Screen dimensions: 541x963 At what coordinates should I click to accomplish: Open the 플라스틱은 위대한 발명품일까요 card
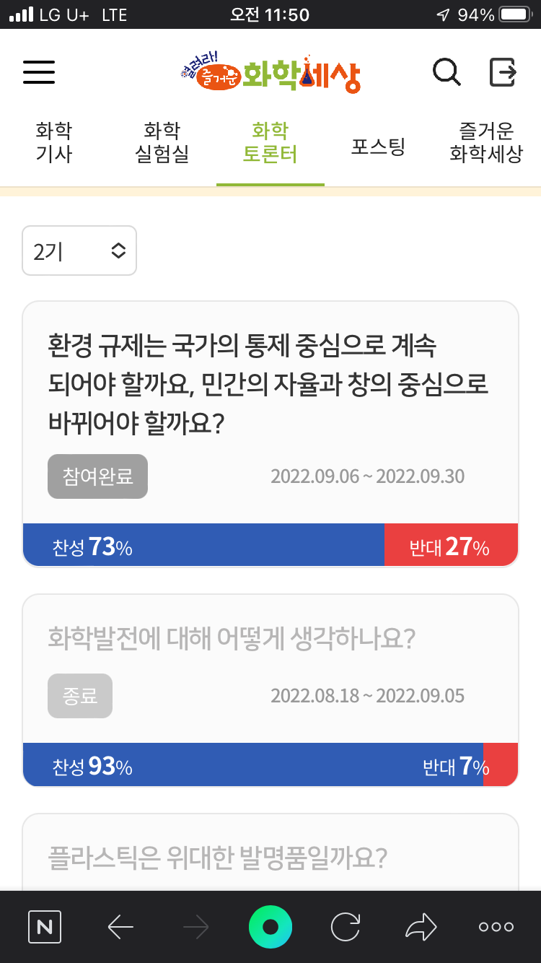coord(270,853)
